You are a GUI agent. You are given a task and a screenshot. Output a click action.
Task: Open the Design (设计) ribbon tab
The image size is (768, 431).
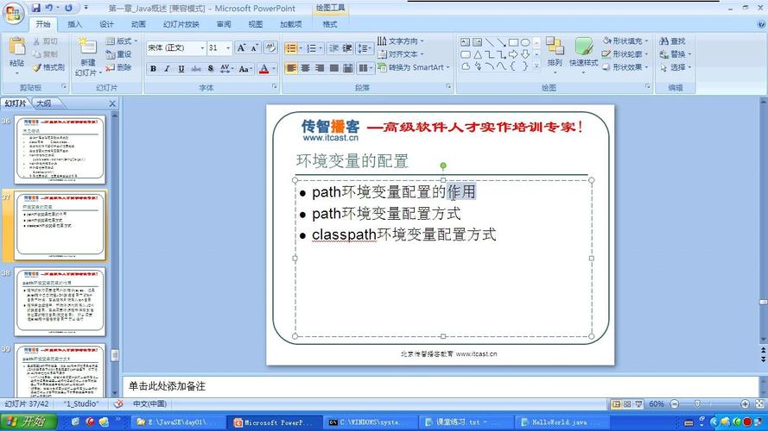pos(106,24)
